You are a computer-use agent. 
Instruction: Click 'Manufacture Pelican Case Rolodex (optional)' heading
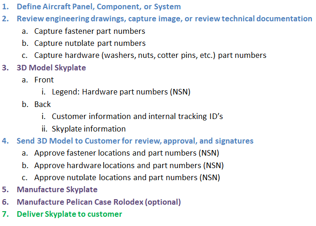(99, 202)
